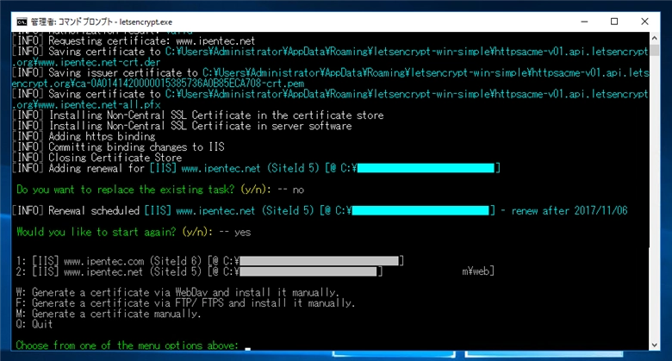
Task: Click the F: FTP/FTPS certificate option line
Action: (x=185, y=303)
